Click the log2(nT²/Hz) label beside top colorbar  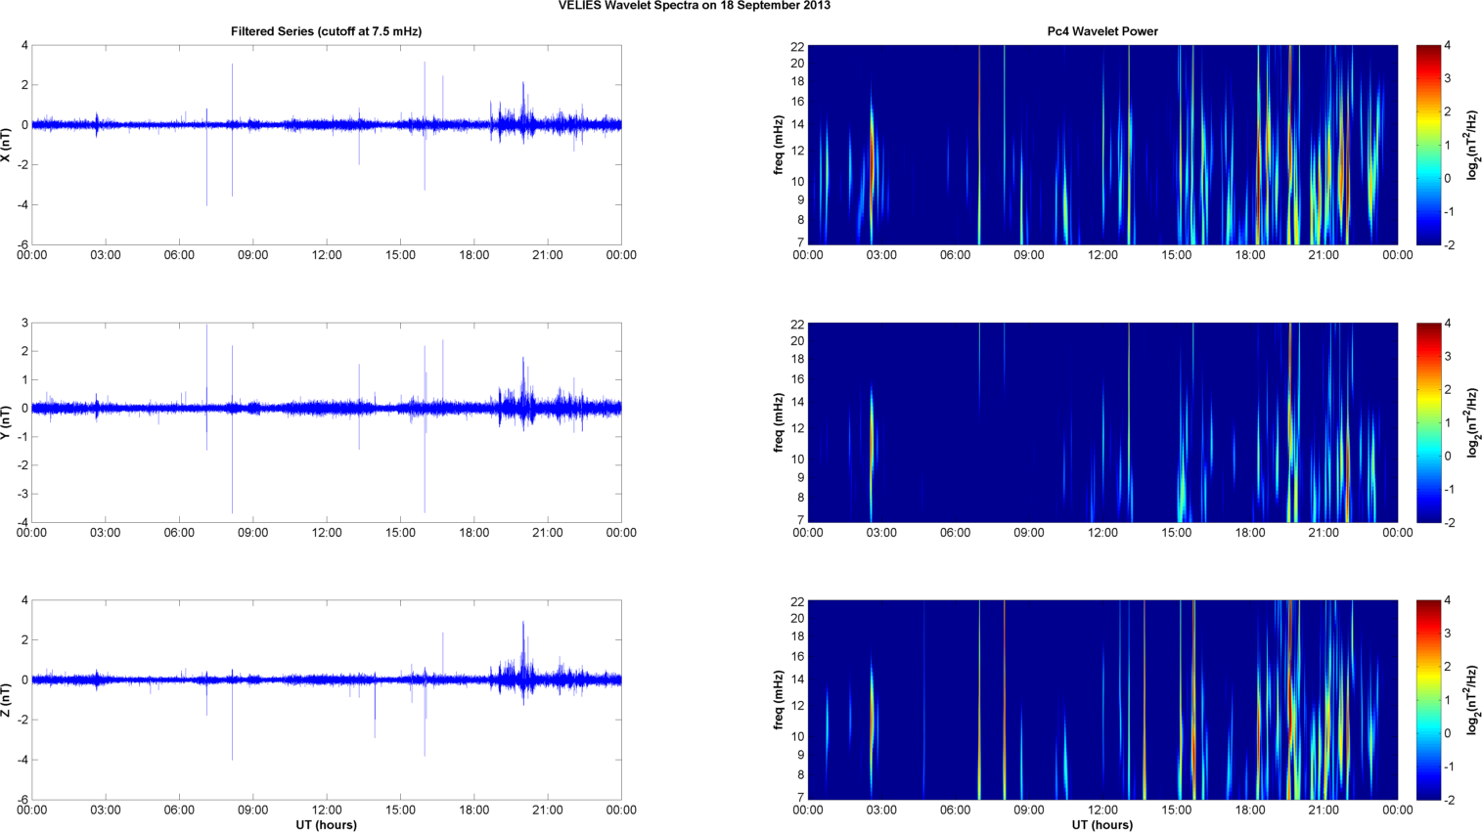click(1472, 145)
